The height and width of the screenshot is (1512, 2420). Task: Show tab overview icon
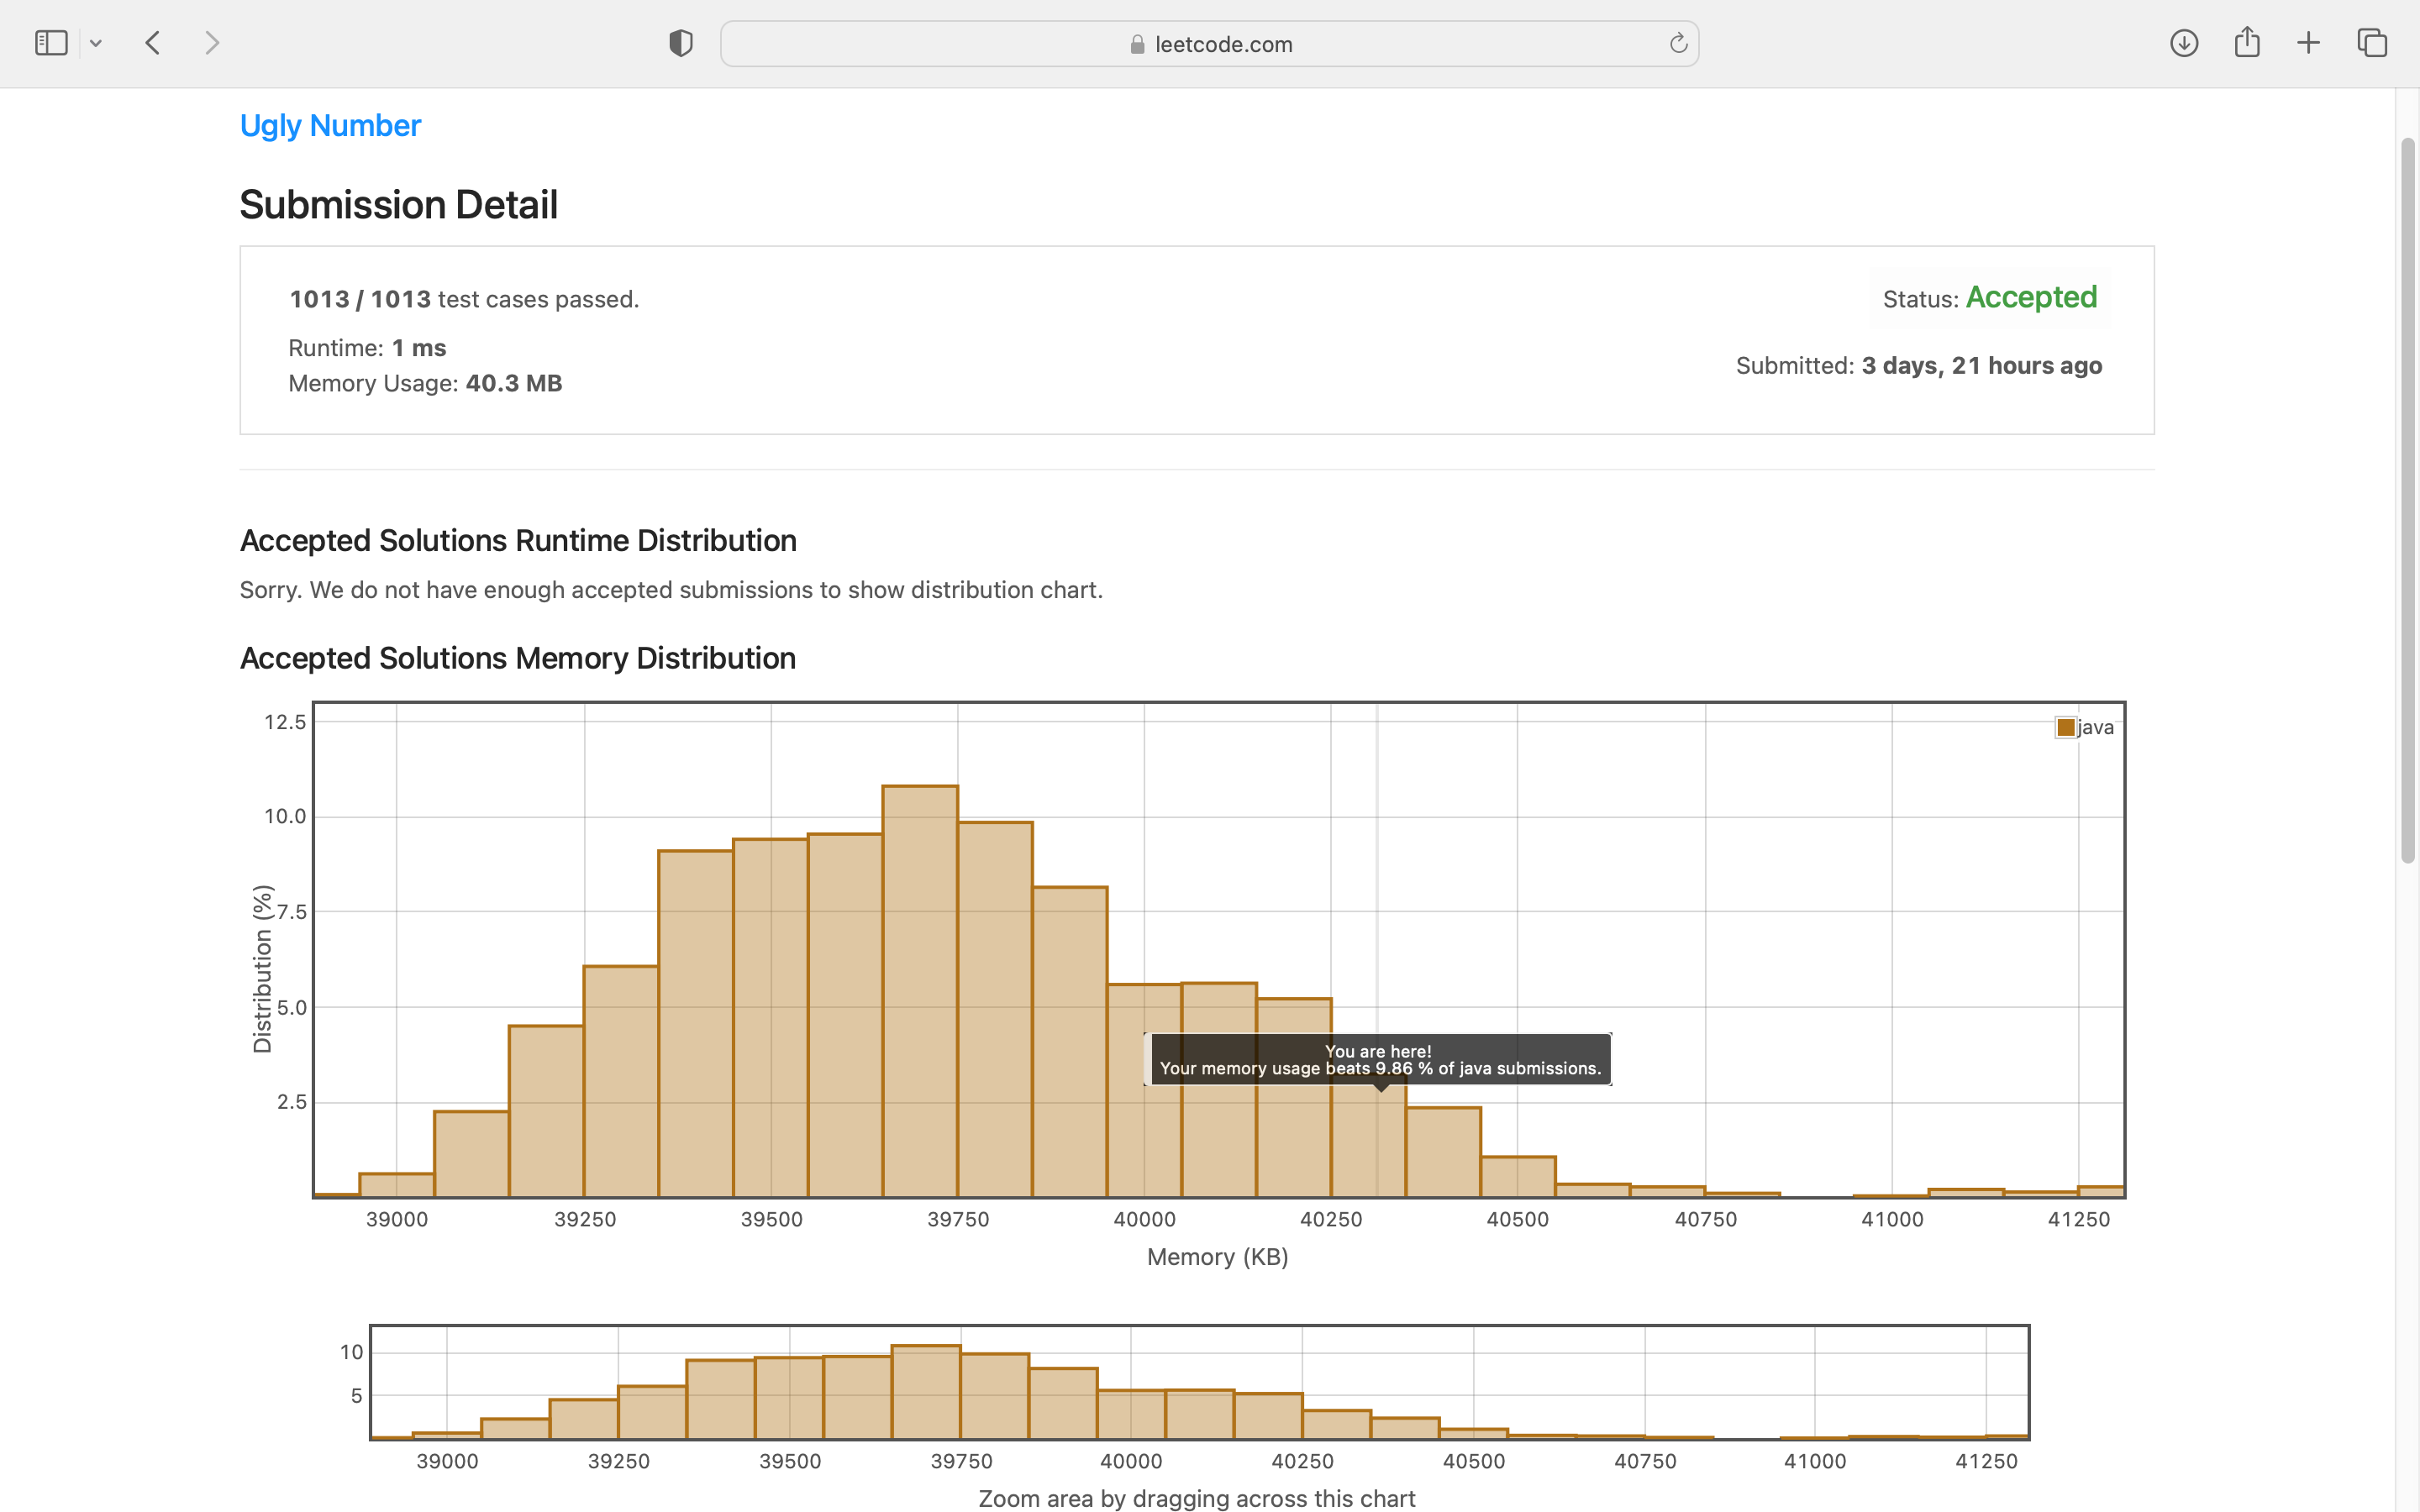tap(2372, 43)
